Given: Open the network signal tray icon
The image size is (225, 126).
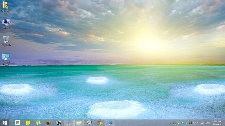Looking at the screenshot, I should [x=202, y=123].
